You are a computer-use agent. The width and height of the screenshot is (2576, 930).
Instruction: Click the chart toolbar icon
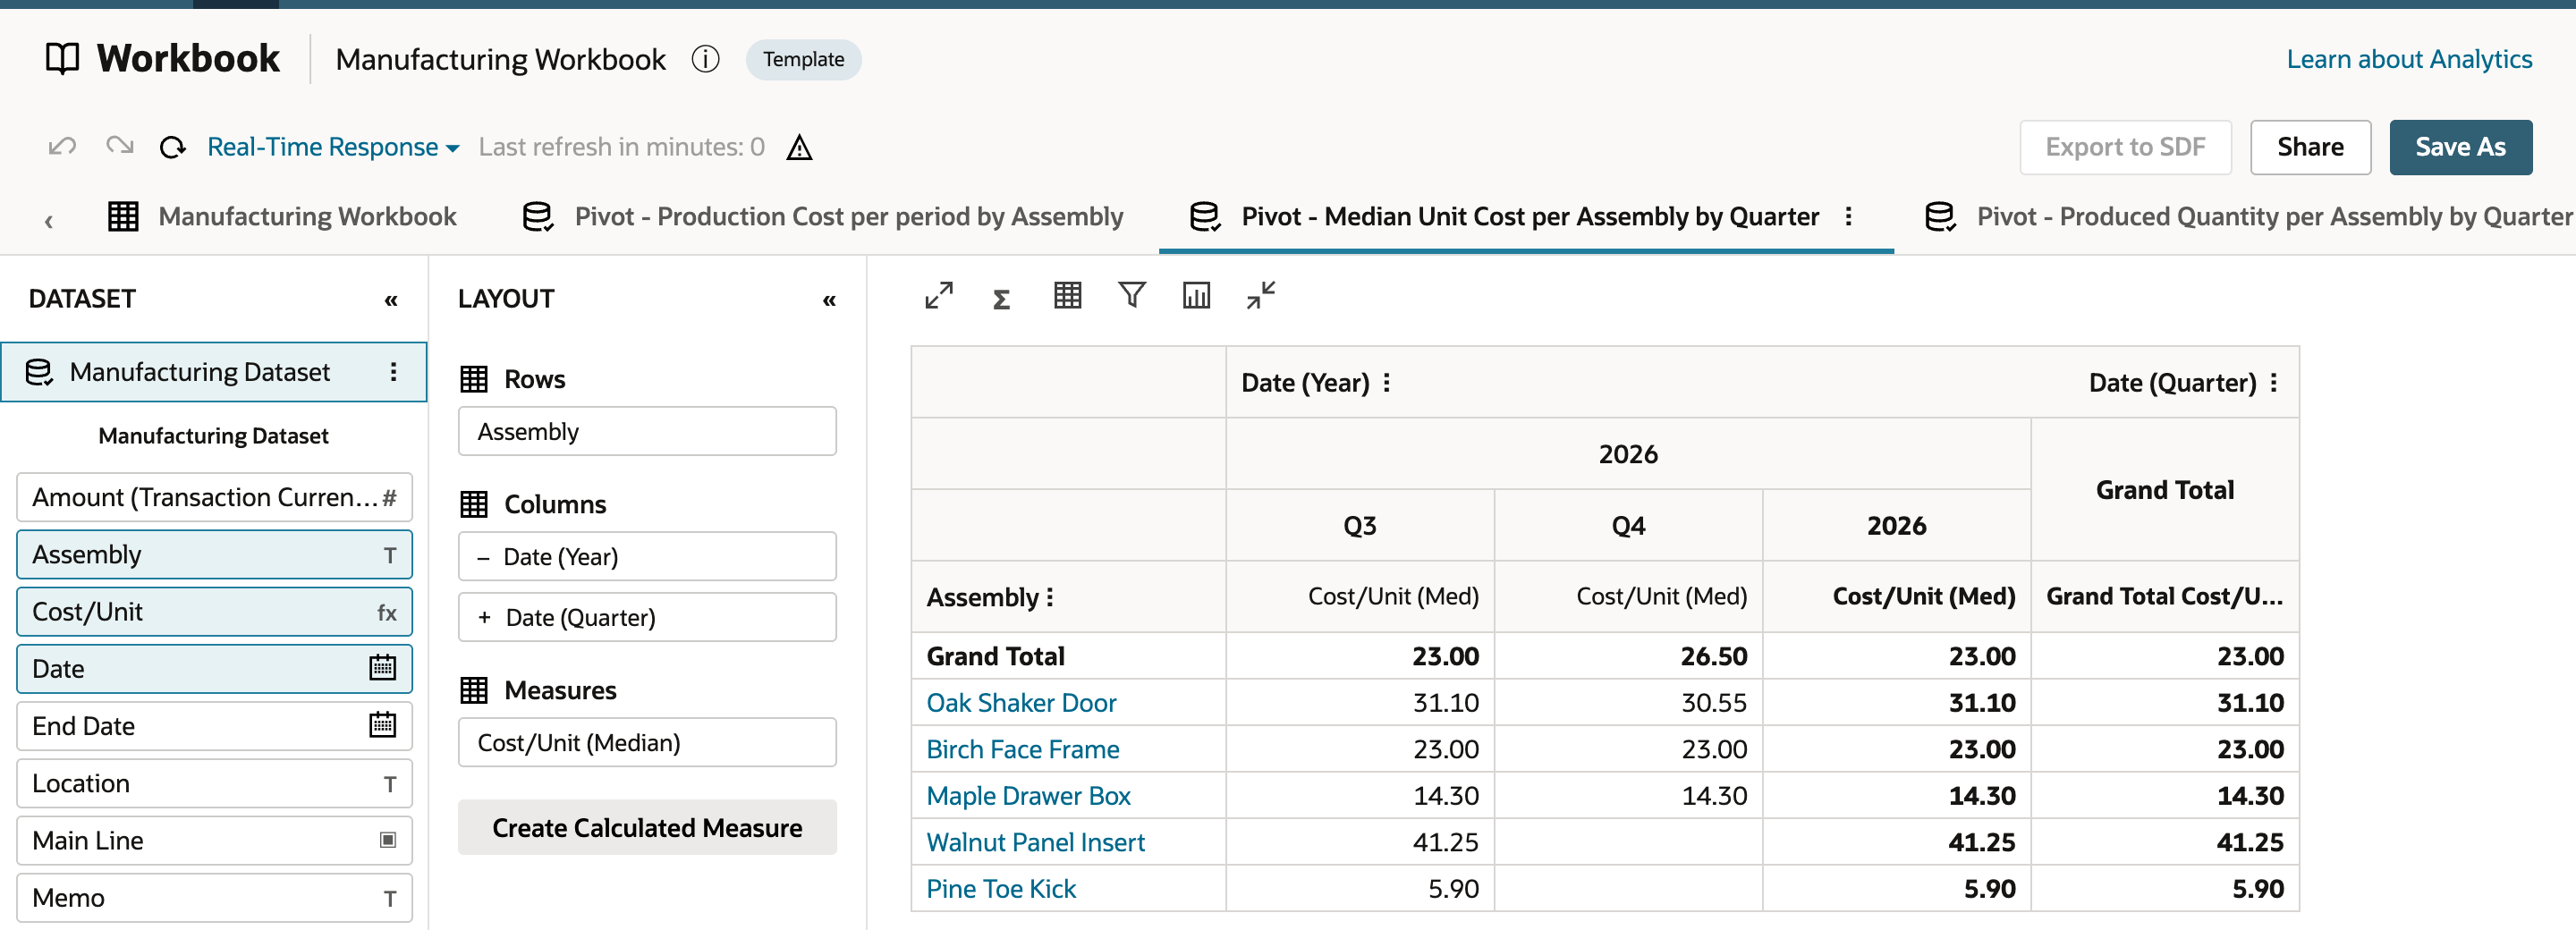[1196, 295]
